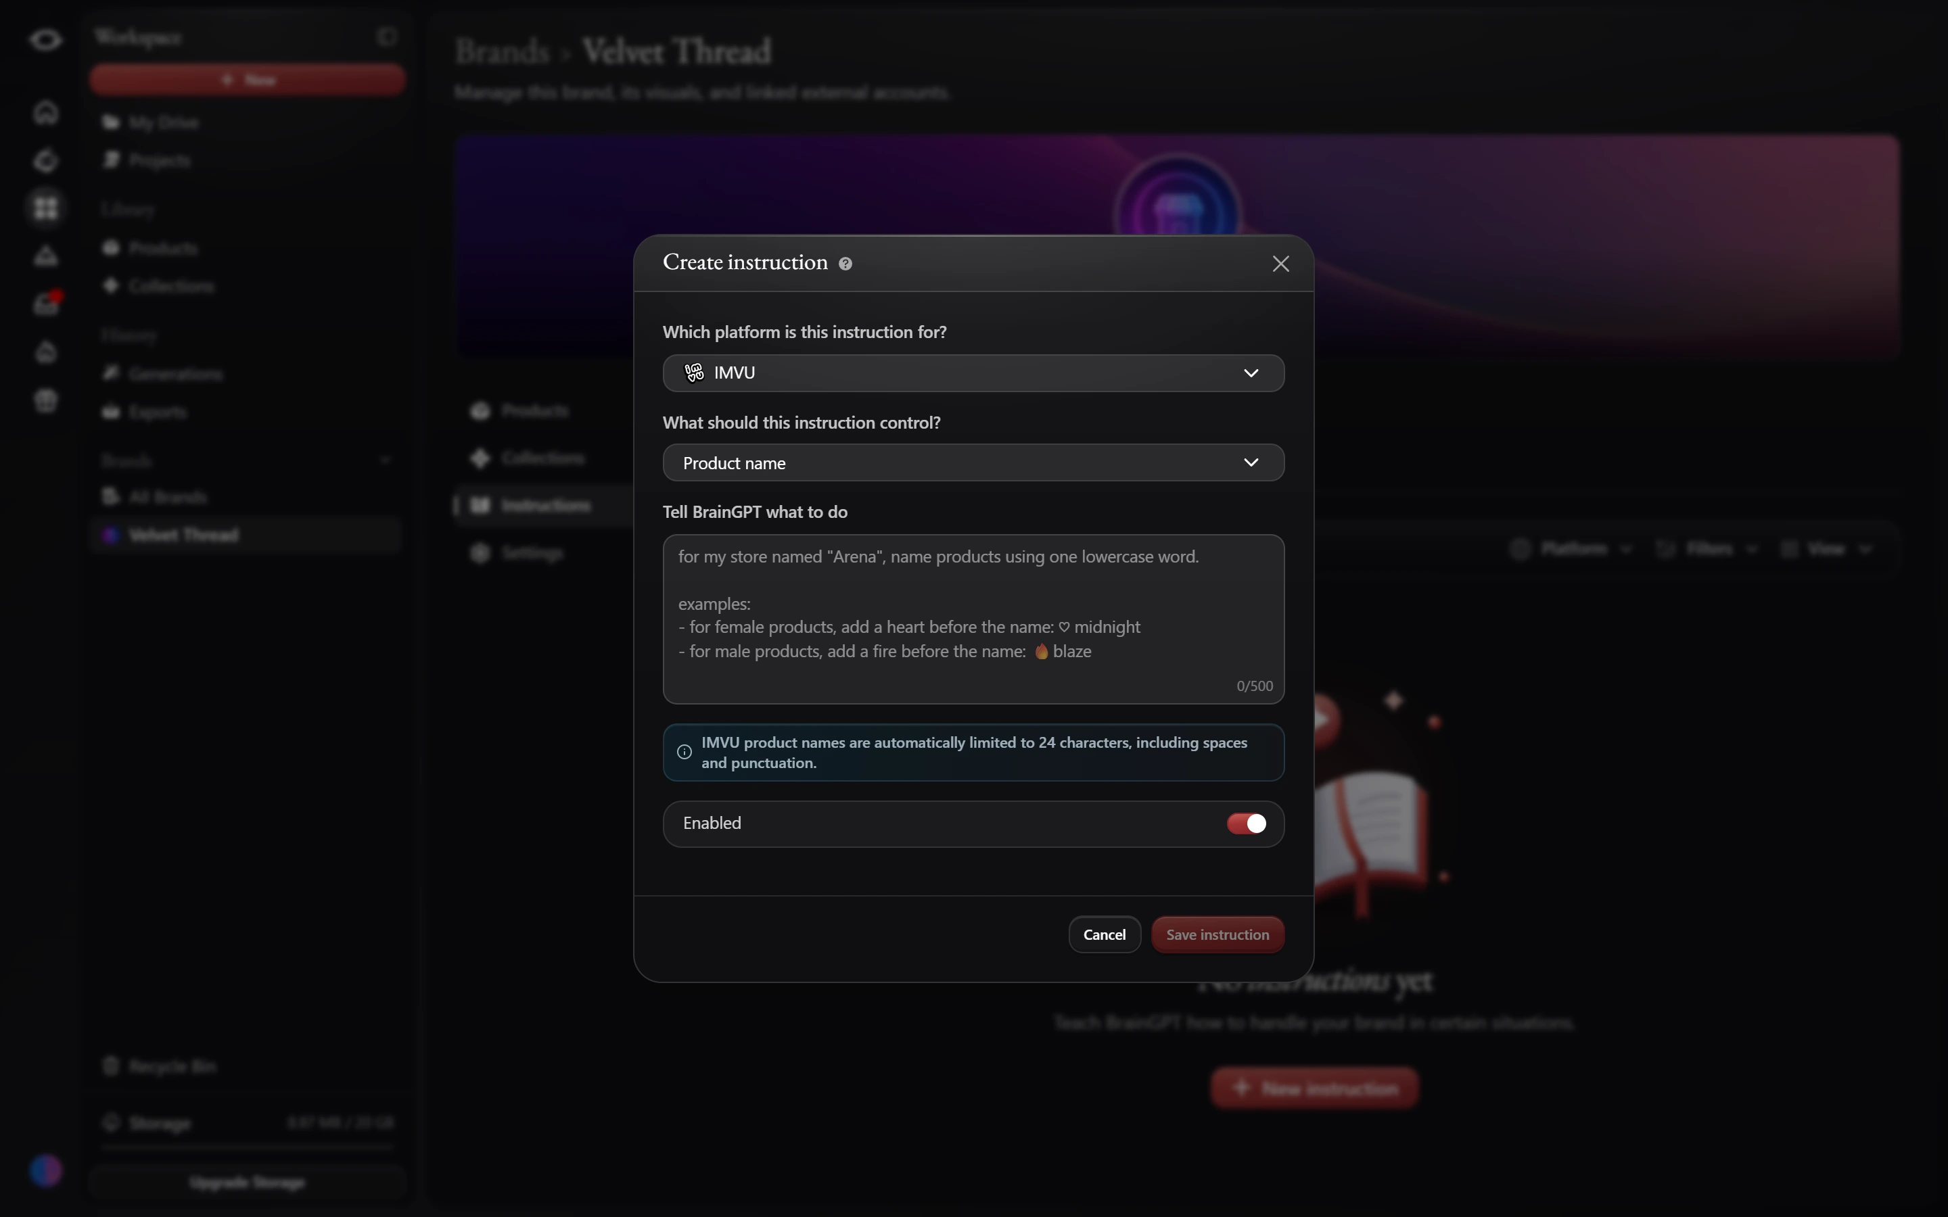Open Collections in the Workspace sidebar
Viewport: 1948px width, 1217px height.
point(158,286)
